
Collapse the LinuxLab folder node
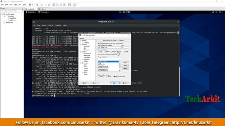tap(4, 16)
